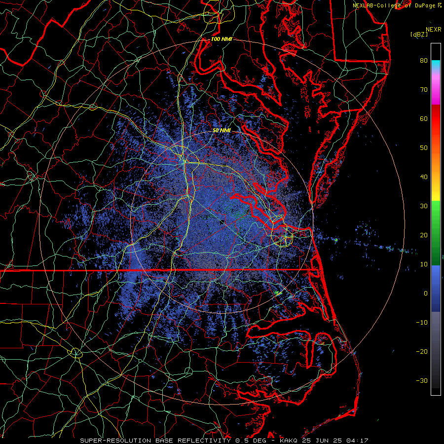444x444 pixels.
Task: Click the [dBZ] units label
Action: tap(419, 35)
